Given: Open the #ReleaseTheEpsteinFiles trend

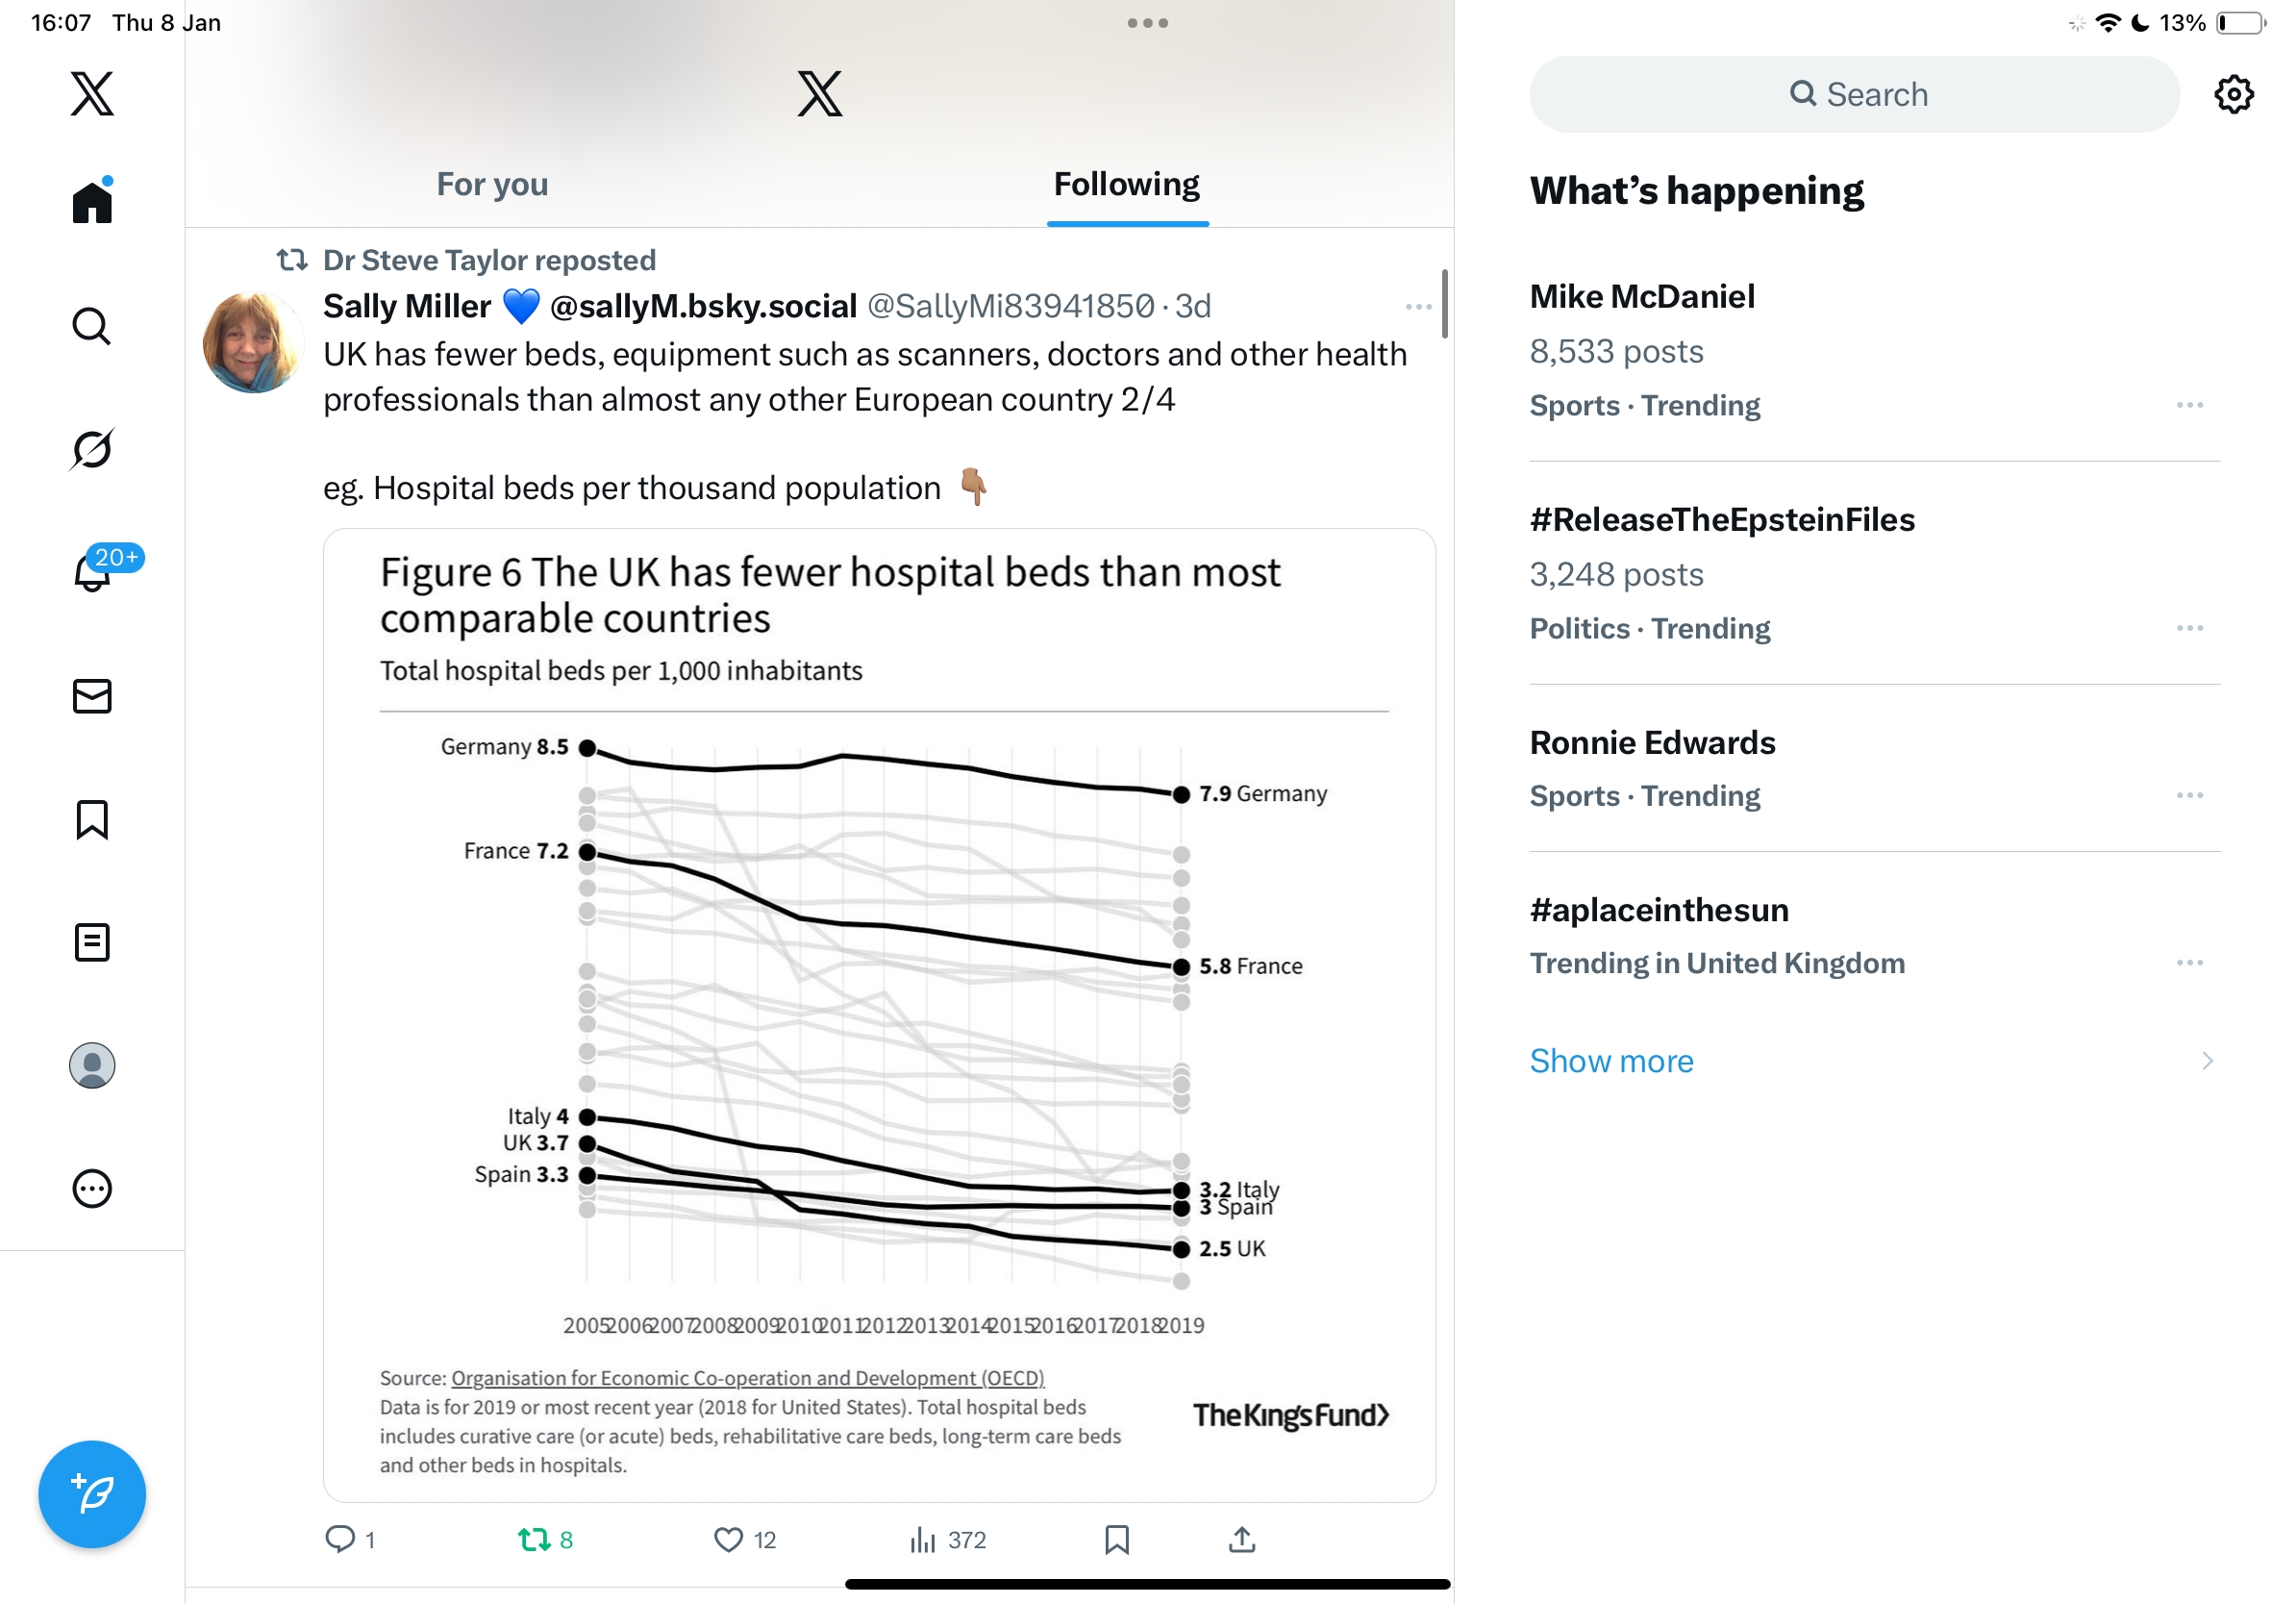Looking at the screenshot, I should point(1722,520).
